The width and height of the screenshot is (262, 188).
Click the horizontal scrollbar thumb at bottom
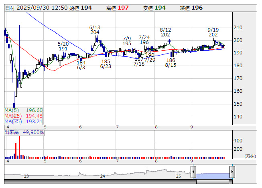[213, 182]
